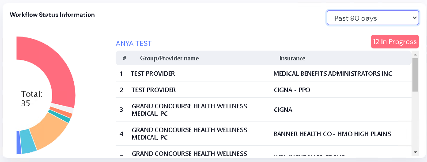The image size is (427, 162).
Task: Open the ANYA TEST link
Action: [133, 44]
